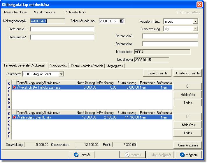Click Módosítás button beside Bevétel table
Screen dimensions: 207x163
(x=187, y=125)
